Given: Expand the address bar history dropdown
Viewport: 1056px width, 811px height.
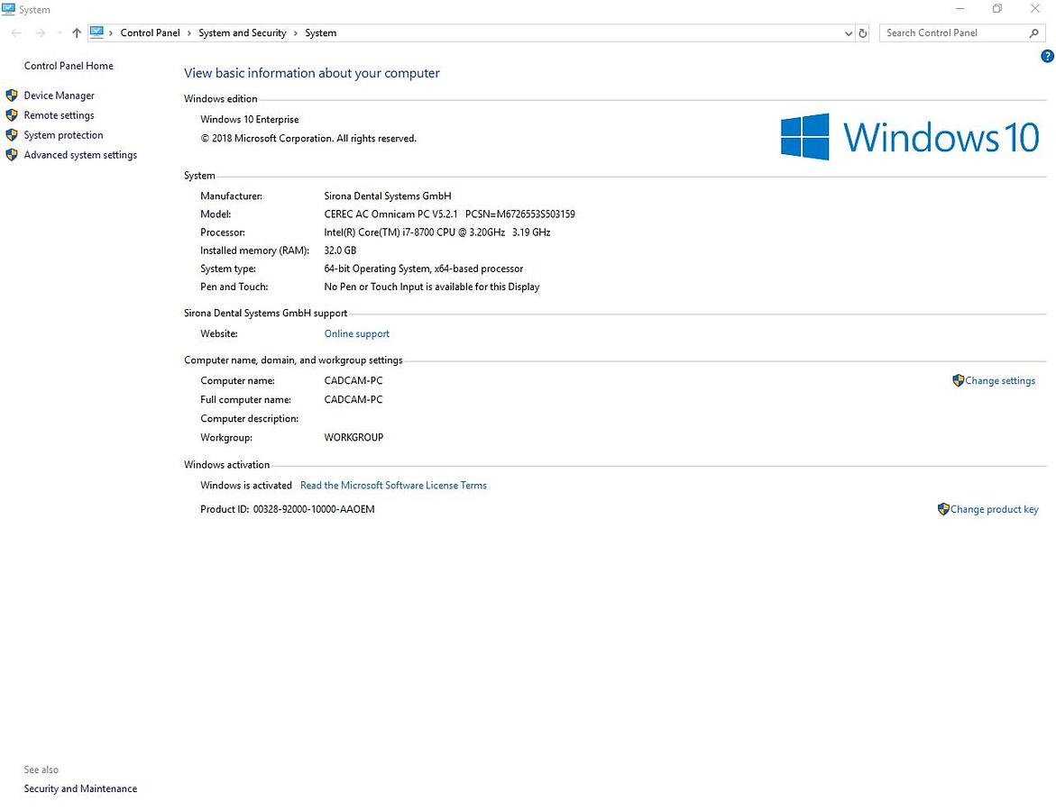Looking at the screenshot, I should [x=848, y=33].
